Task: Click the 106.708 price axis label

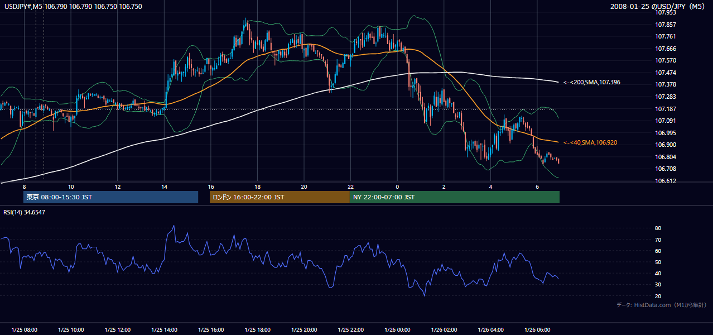Action: (666, 169)
